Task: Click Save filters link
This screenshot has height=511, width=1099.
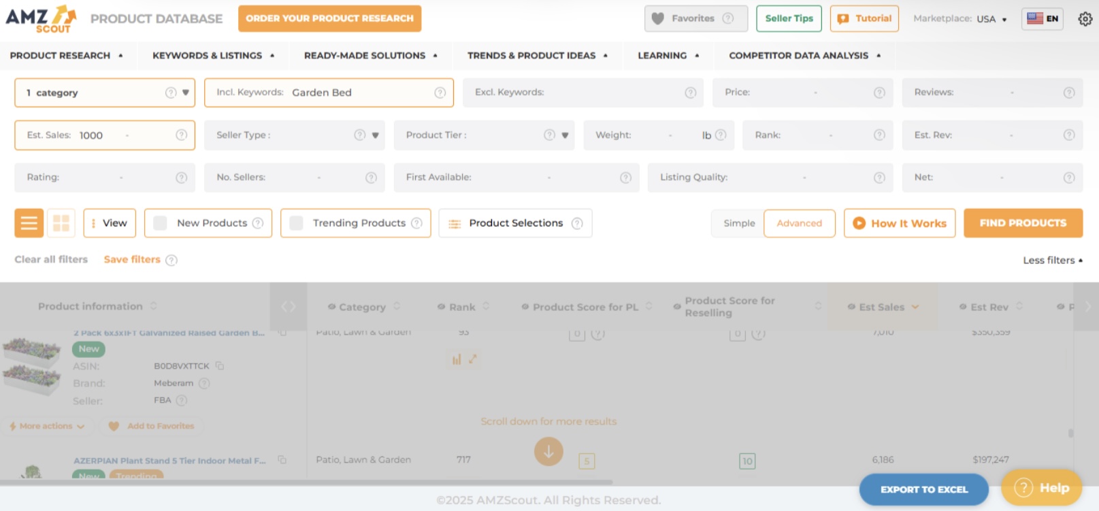Action: [132, 259]
